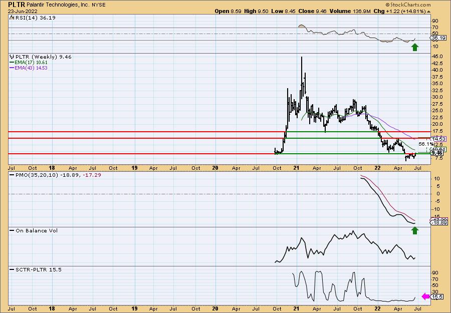The width and height of the screenshot is (451, 313).
Task: Click the 20.0 price axis label
Action: click(437, 124)
